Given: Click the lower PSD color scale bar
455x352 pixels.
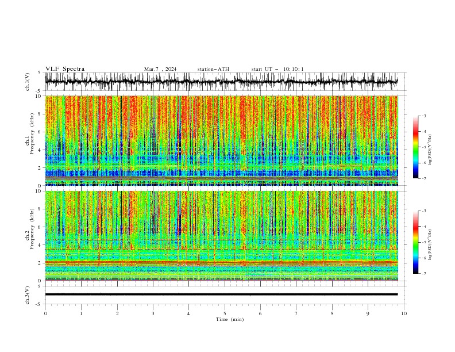Looking at the screenshot, I should point(415,242).
